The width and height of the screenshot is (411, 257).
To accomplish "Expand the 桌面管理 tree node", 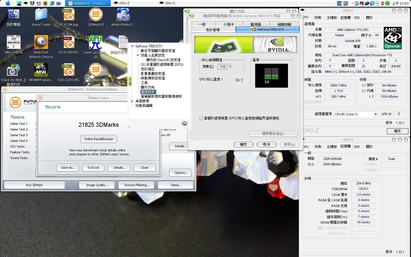I will (132, 101).
